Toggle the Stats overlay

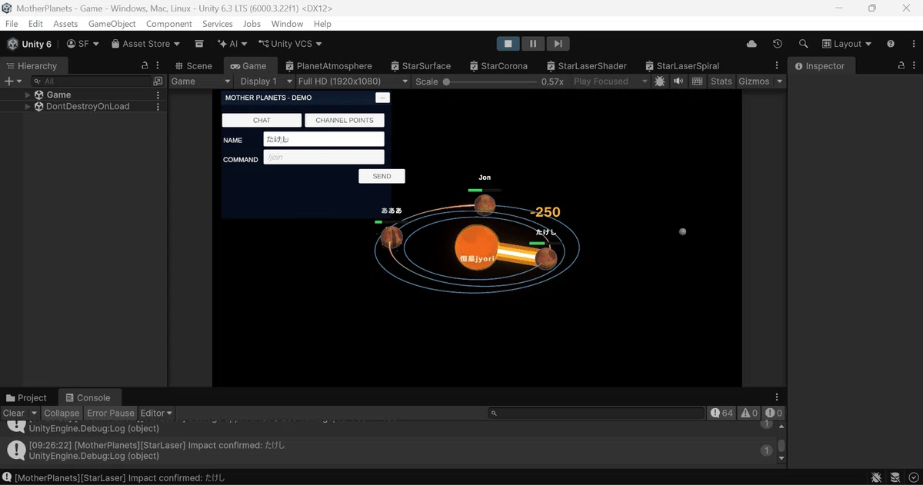pos(721,81)
